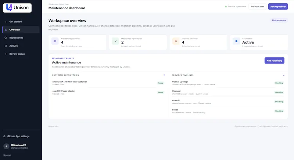294x160 pixels.
Task: Click the Monitored Assets label
Action: [63, 58]
